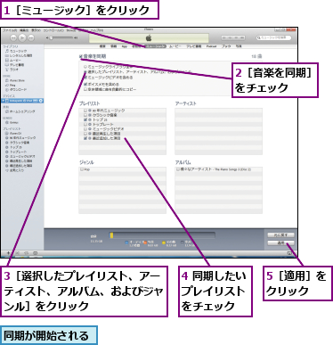Click the Play button in iTunes
Image resolution: width=333 pixels, height=345 pixels.
(22, 38)
